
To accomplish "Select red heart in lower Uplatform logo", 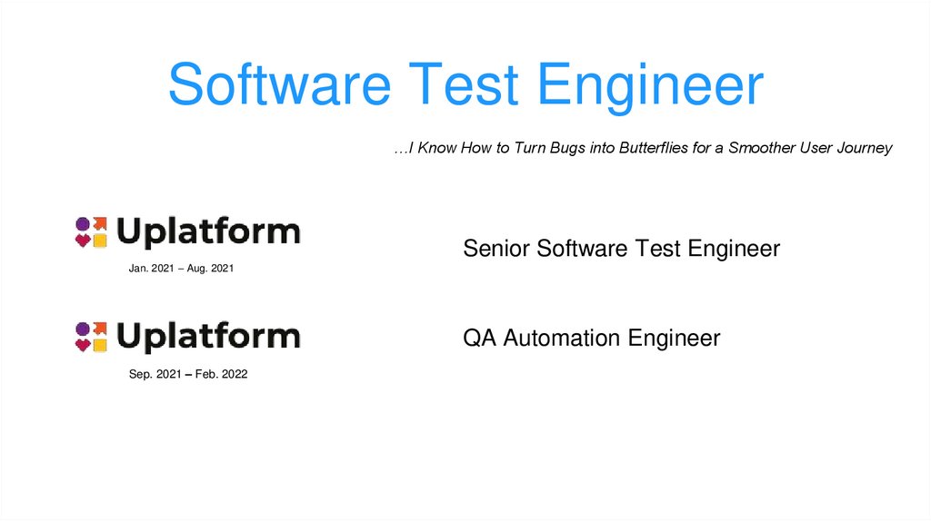I will pyautogui.click(x=82, y=345).
